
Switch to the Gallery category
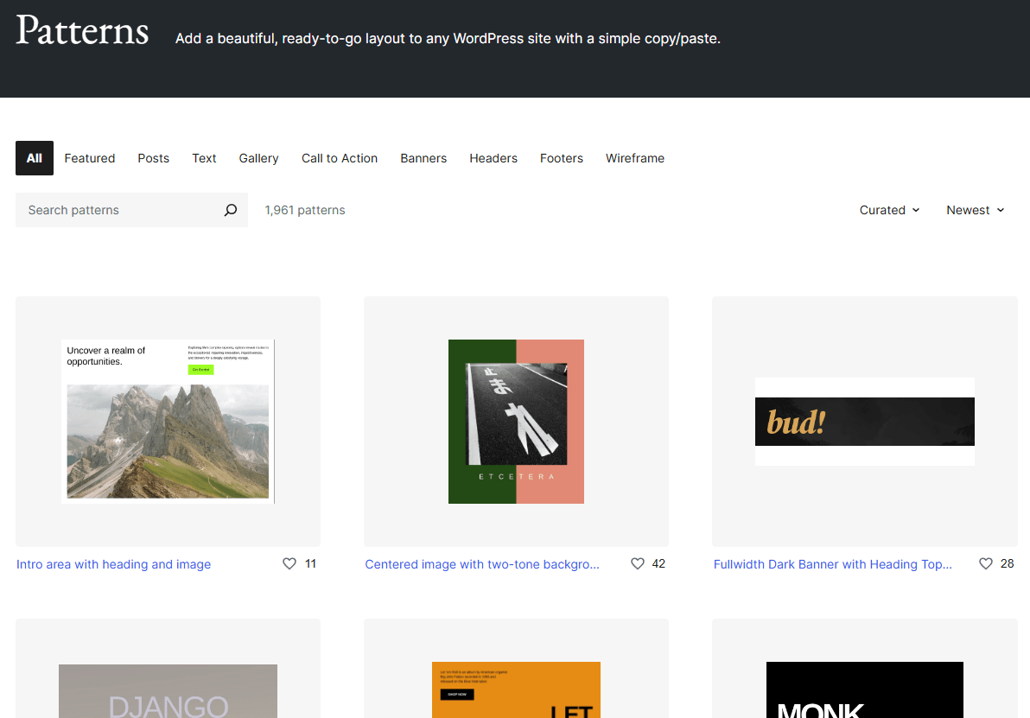point(258,158)
